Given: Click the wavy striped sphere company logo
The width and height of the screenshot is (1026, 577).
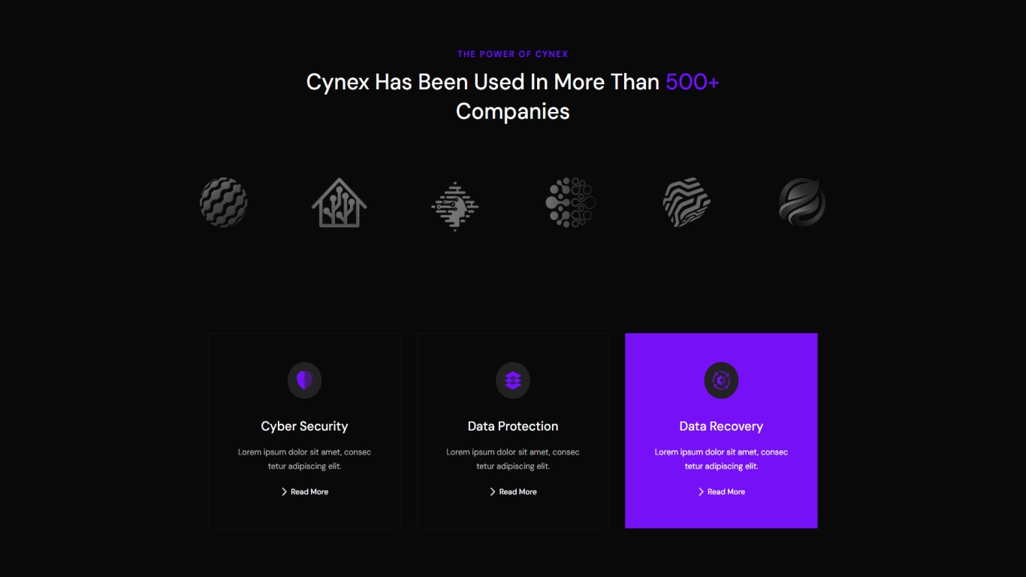Looking at the screenshot, I should (223, 202).
